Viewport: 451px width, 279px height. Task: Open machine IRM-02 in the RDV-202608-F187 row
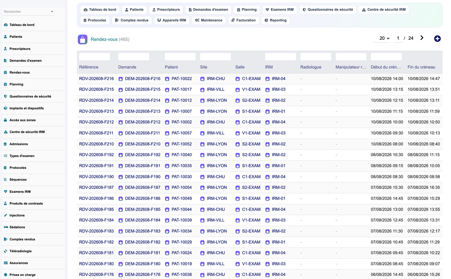point(278,188)
